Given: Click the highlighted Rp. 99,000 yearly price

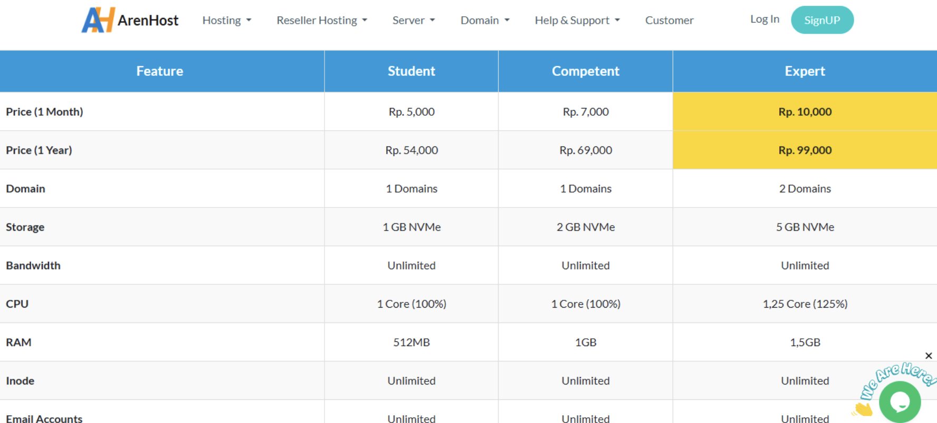Looking at the screenshot, I should click(805, 150).
